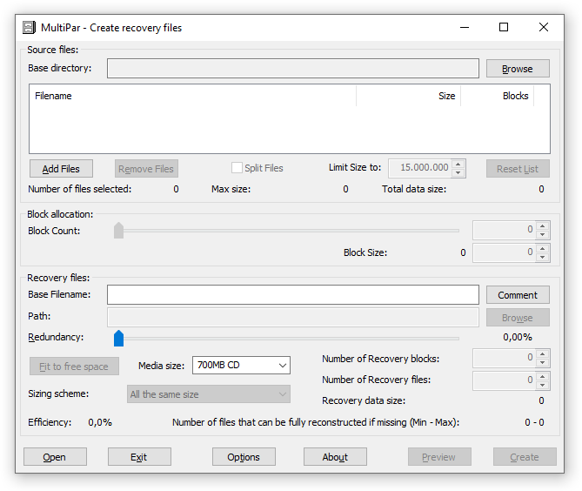The image size is (582, 491).
Task: Sort list by Blocks column header
Action: tap(497, 96)
